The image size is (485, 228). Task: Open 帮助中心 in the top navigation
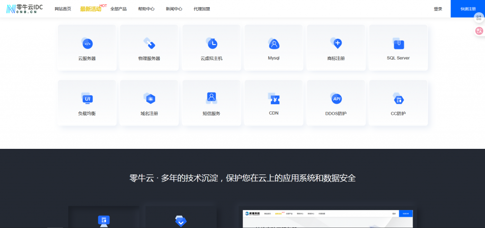click(x=146, y=9)
